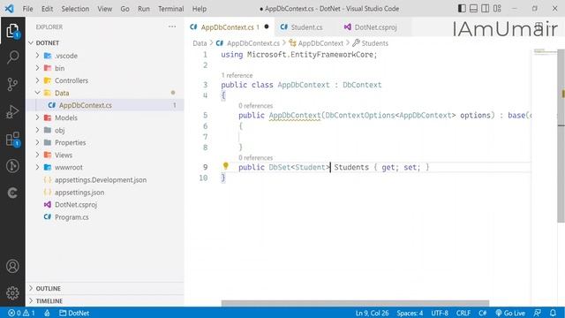Expand the OUTLINE section
The width and height of the screenshot is (565, 318).
point(105,289)
